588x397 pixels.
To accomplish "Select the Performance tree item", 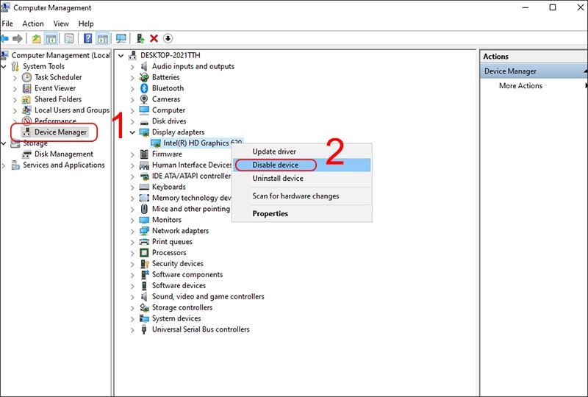I will (x=55, y=121).
